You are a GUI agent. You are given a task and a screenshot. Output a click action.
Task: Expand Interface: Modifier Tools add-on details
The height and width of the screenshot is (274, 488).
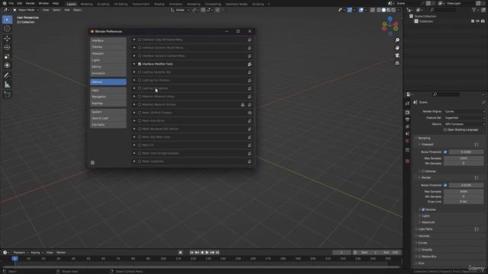[x=134, y=64]
